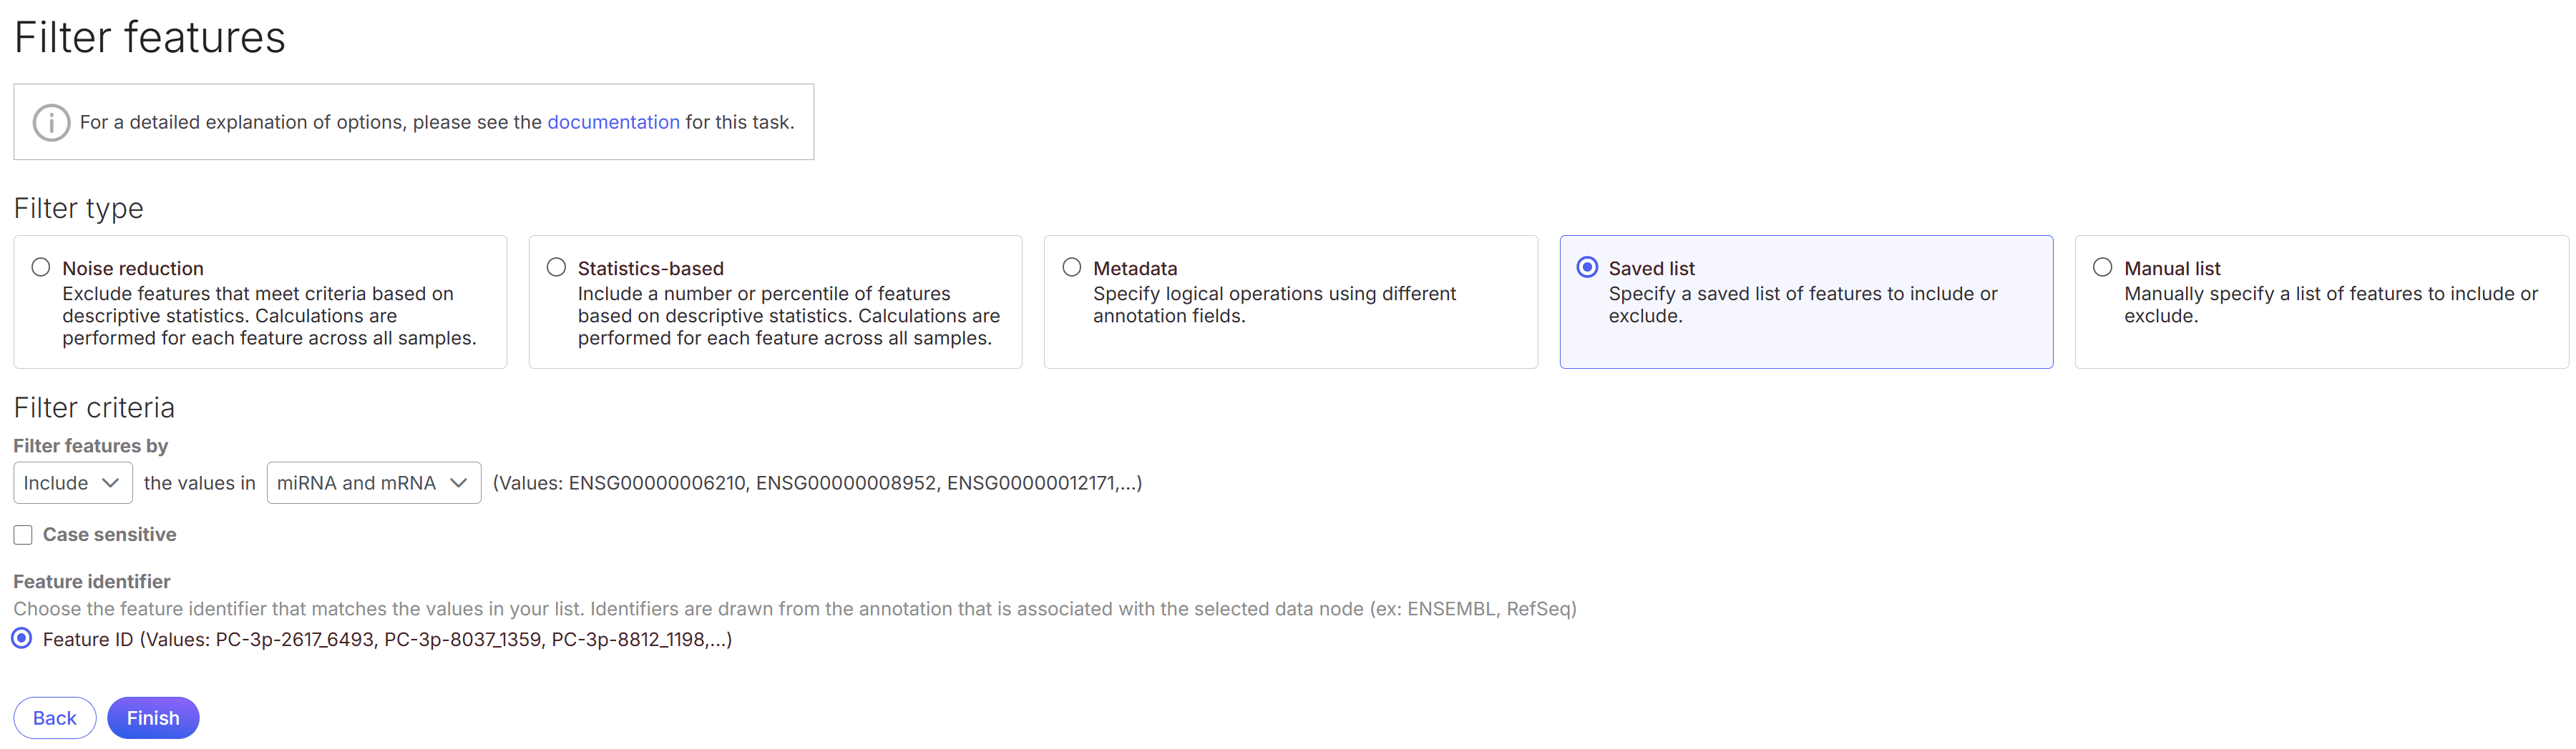Enable the Case sensitive checkbox
Screen dimensions: 2576x749
(23, 535)
